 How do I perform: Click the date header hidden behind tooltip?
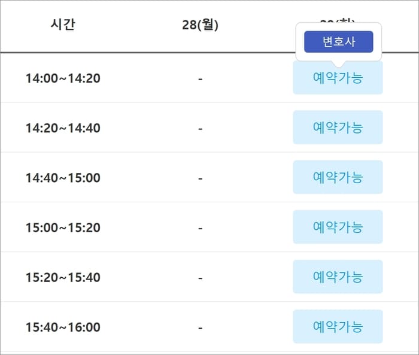(x=338, y=21)
